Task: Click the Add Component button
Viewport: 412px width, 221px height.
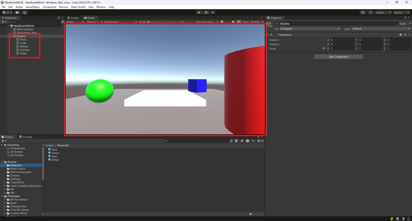Action: coord(339,57)
